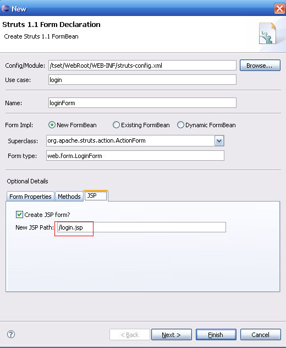
Task: Click the disabled Back button
Action: (130, 334)
